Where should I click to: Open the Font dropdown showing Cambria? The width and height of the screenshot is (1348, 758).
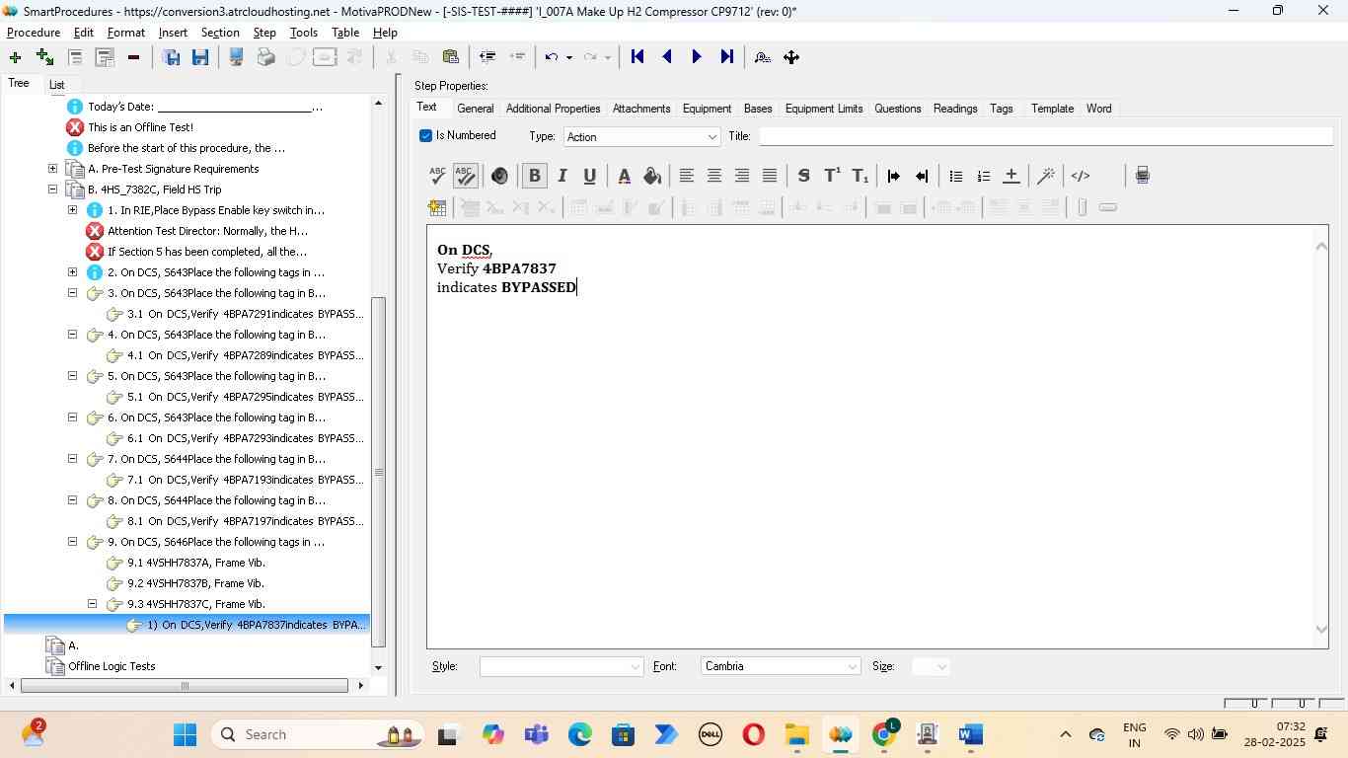coord(780,667)
